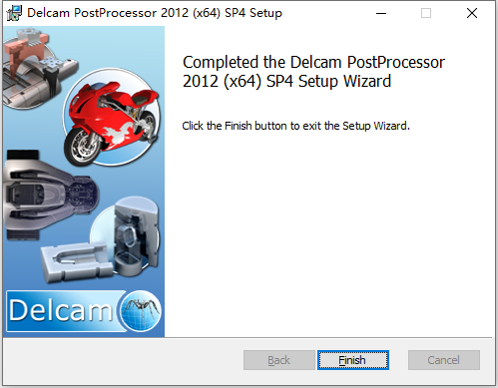Viewport: 498px width, 388px height.
Task: Click the disabled Back button
Action: (279, 360)
